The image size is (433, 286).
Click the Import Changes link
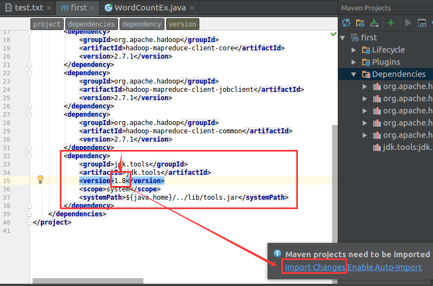pos(315,267)
